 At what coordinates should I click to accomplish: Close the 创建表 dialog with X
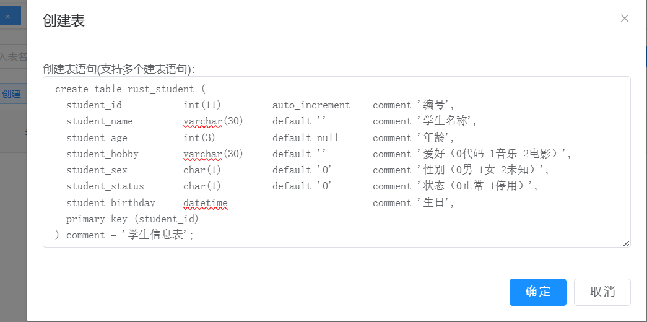point(624,19)
